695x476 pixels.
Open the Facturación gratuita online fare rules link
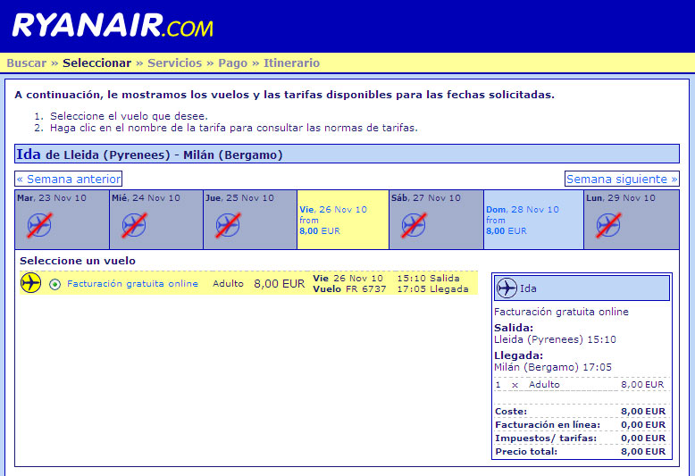click(132, 284)
